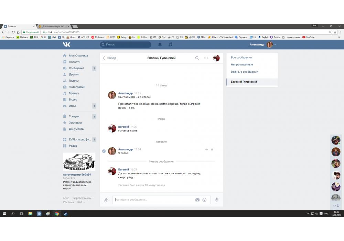Click the VK logo in header
Viewport: 344px width, 241px height.
(x=66, y=44)
